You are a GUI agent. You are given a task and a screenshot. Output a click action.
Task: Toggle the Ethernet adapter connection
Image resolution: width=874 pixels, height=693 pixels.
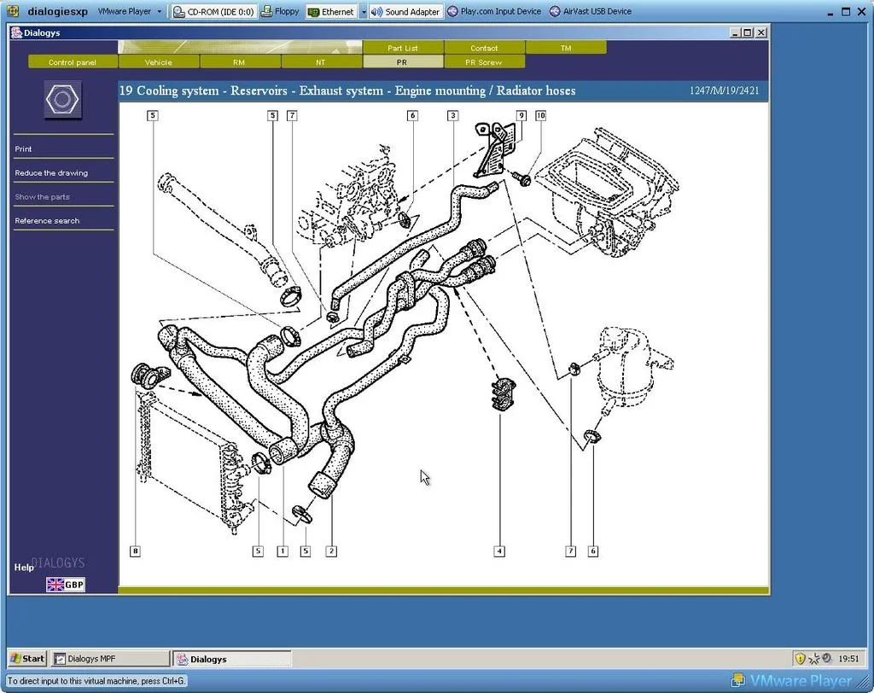pos(331,11)
